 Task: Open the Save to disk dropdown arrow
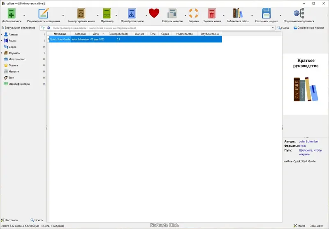pyautogui.click(x=280, y=15)
